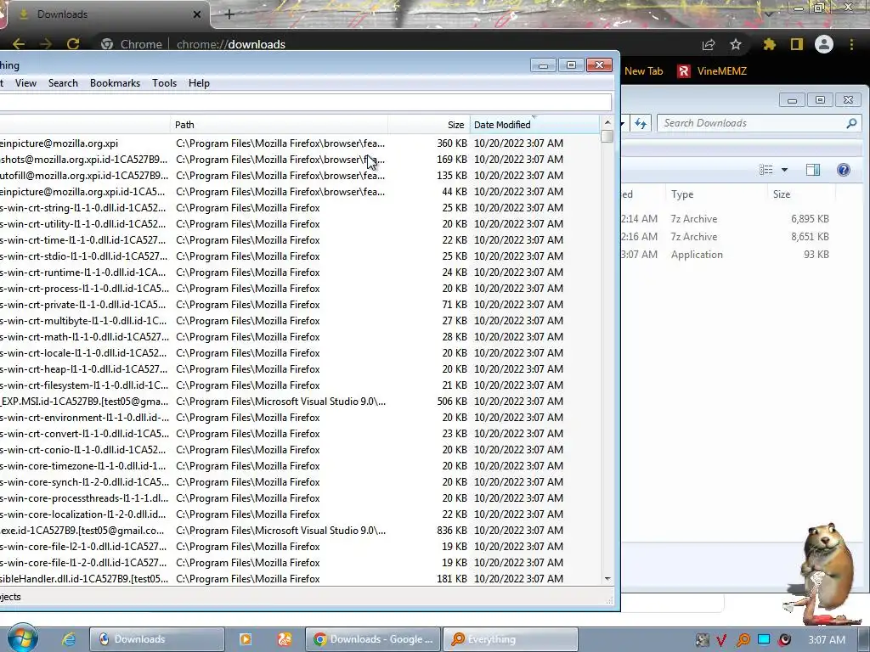The image size is (870, 652).
Task: Open the media player taskbar icon
Action: (x=246, y=639)
